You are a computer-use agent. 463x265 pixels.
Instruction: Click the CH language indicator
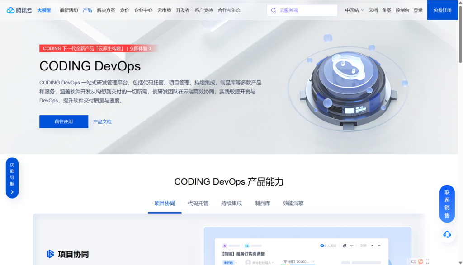point(413,261)
